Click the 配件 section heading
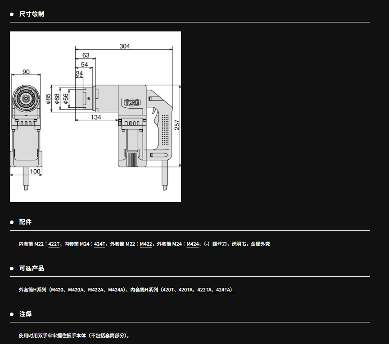The image size is (389, 344). pyautogui.click(x=25, y=222)
